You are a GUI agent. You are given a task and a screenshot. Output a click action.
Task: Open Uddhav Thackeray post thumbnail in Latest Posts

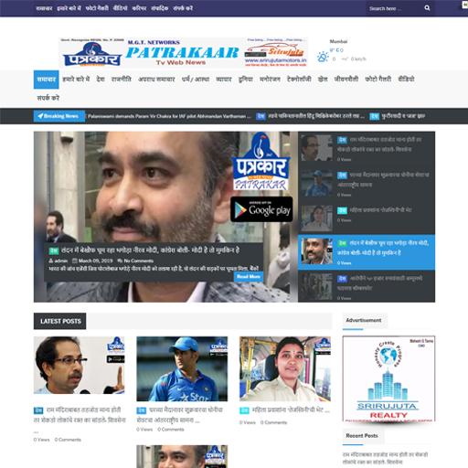pyautogui.click(x=80, y=365)
